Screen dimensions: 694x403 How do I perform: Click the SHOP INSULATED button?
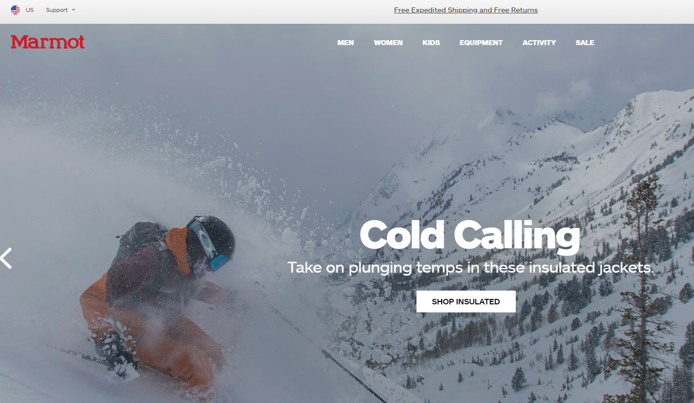466,301
